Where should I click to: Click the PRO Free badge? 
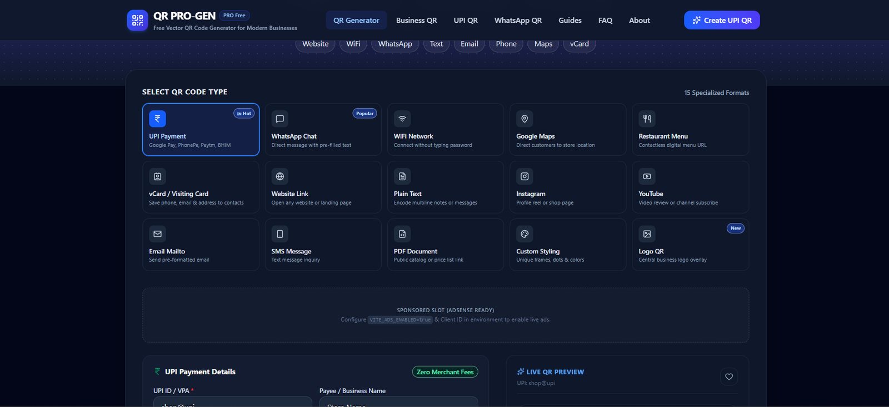coord(234,16)
